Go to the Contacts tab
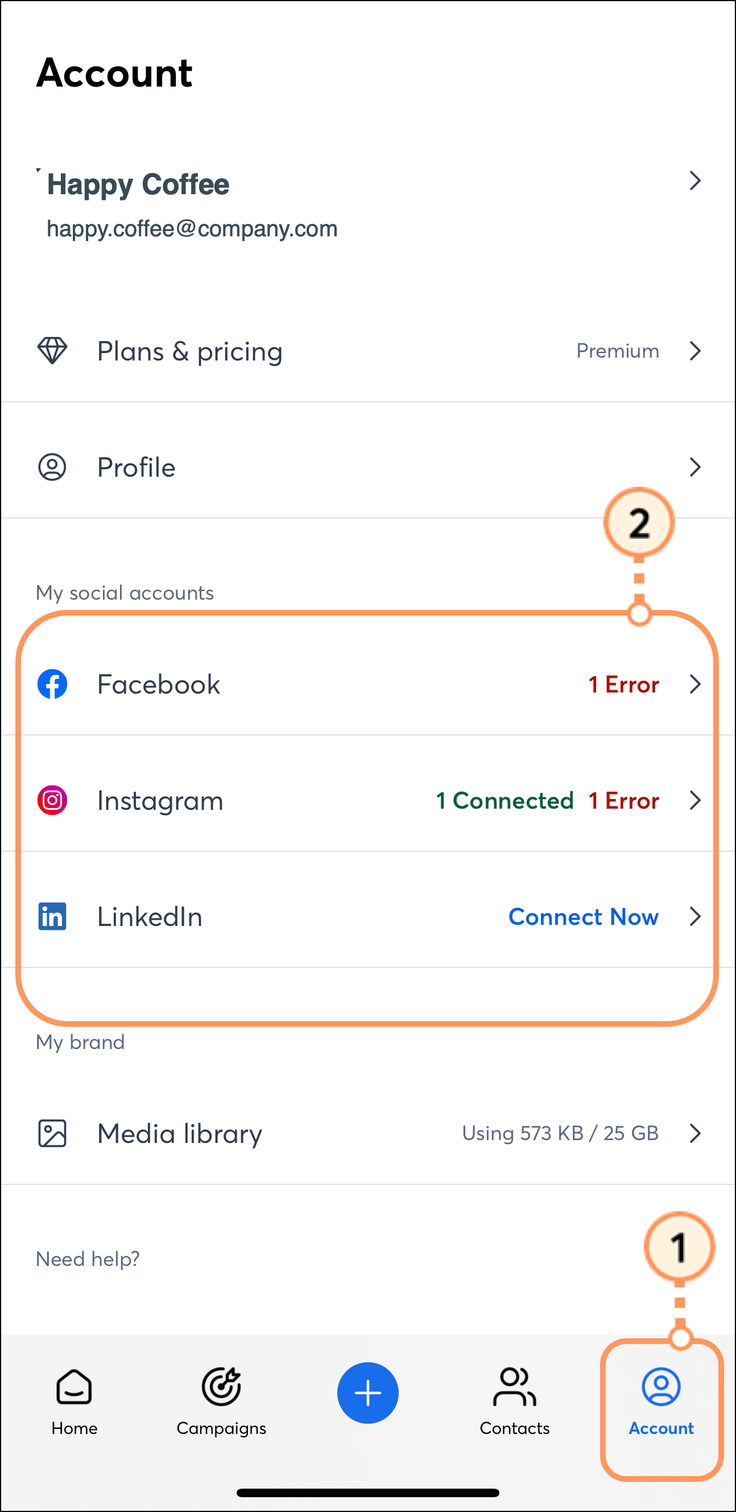 point(514,1400)
